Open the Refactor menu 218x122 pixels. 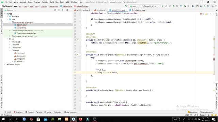click(x=45, y=2)
